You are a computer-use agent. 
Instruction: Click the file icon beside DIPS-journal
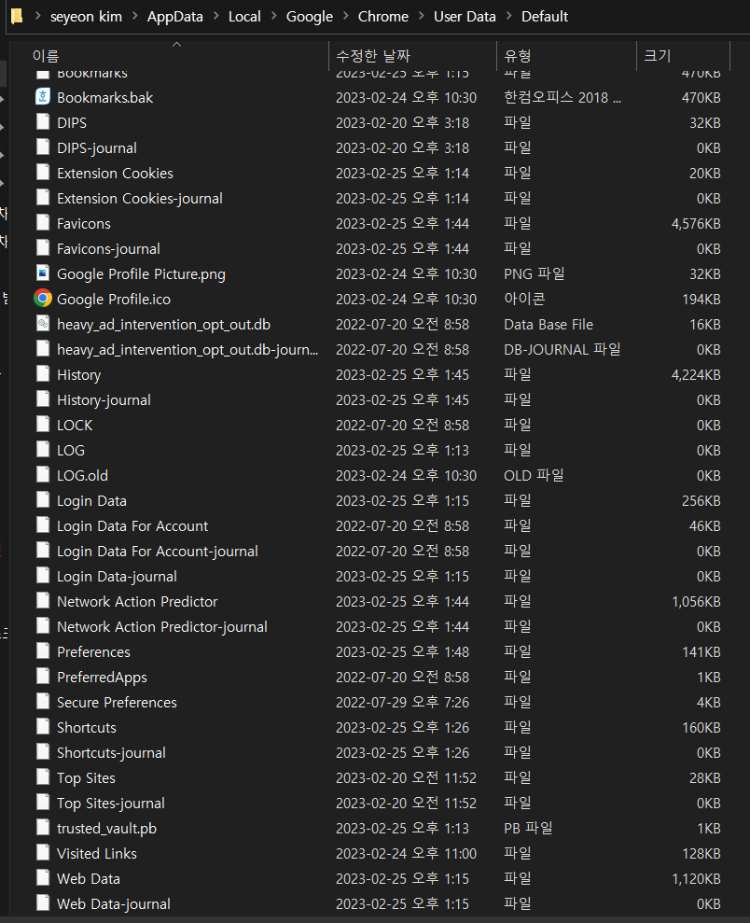pos(43,147)
